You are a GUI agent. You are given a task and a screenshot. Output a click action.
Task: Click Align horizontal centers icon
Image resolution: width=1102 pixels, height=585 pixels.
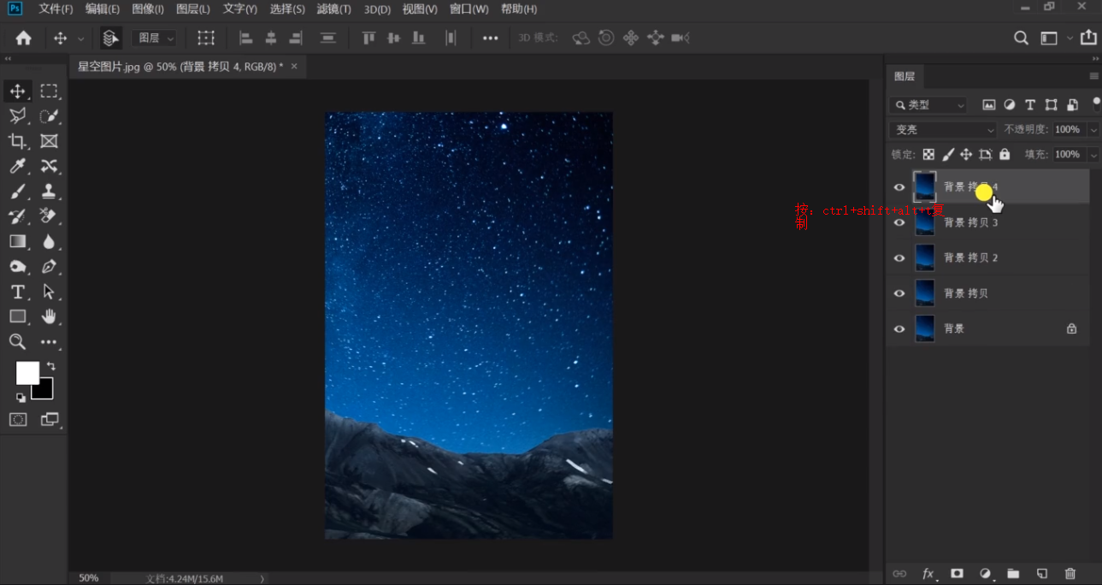(x=271, y=38)
